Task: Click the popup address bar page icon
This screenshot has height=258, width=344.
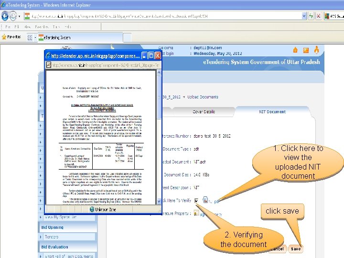Action: pos(49,65)
